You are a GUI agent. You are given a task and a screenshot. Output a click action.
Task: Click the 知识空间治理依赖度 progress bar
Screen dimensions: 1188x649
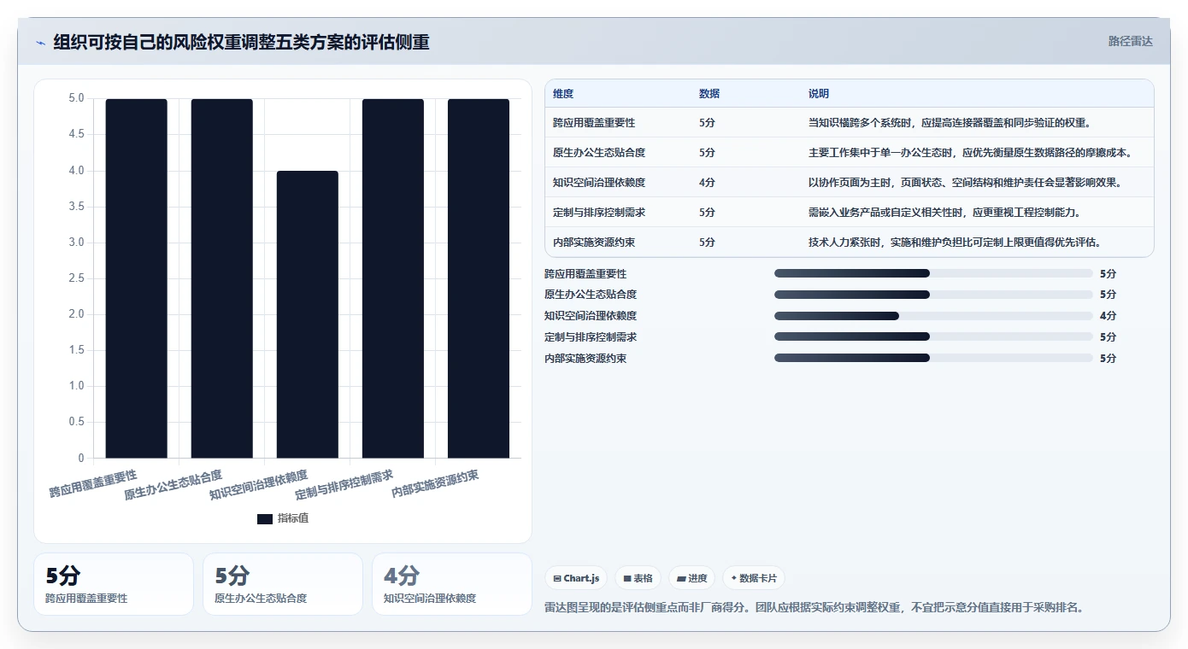[x=933, y=316]
